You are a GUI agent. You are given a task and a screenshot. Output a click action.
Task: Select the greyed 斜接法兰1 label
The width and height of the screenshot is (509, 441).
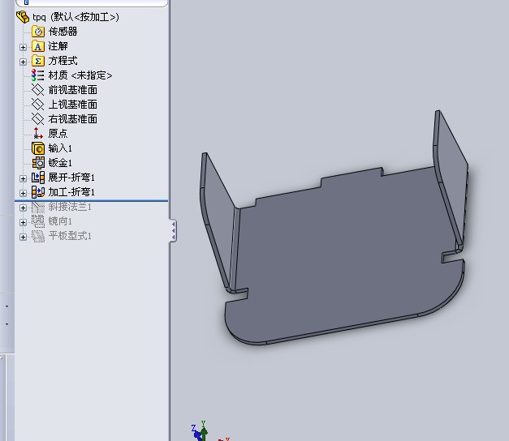(x=70, y=207)
